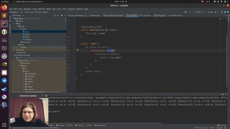Select MyClass in project tree

click(x=28, y=39)
